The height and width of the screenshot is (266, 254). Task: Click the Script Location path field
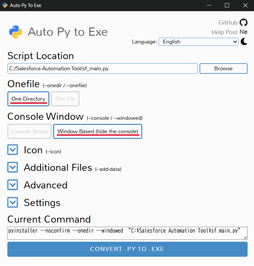[x=102, y=68]
